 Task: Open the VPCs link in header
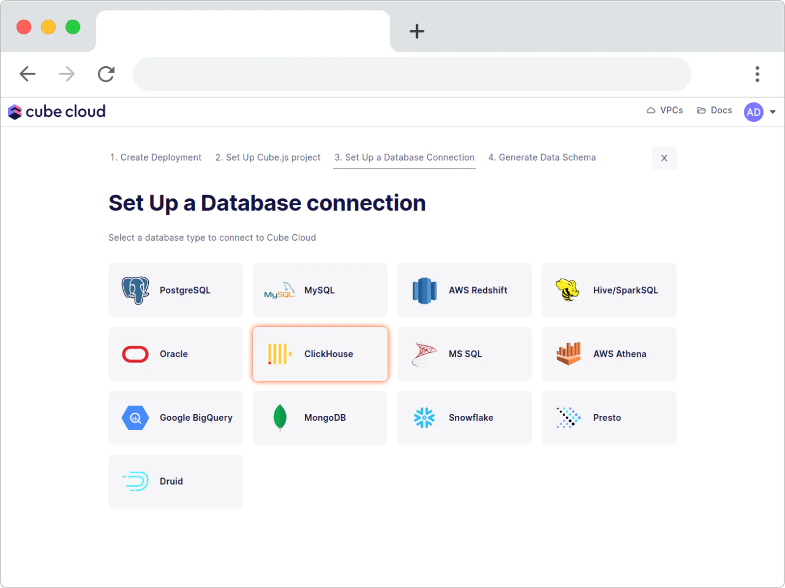665,110
